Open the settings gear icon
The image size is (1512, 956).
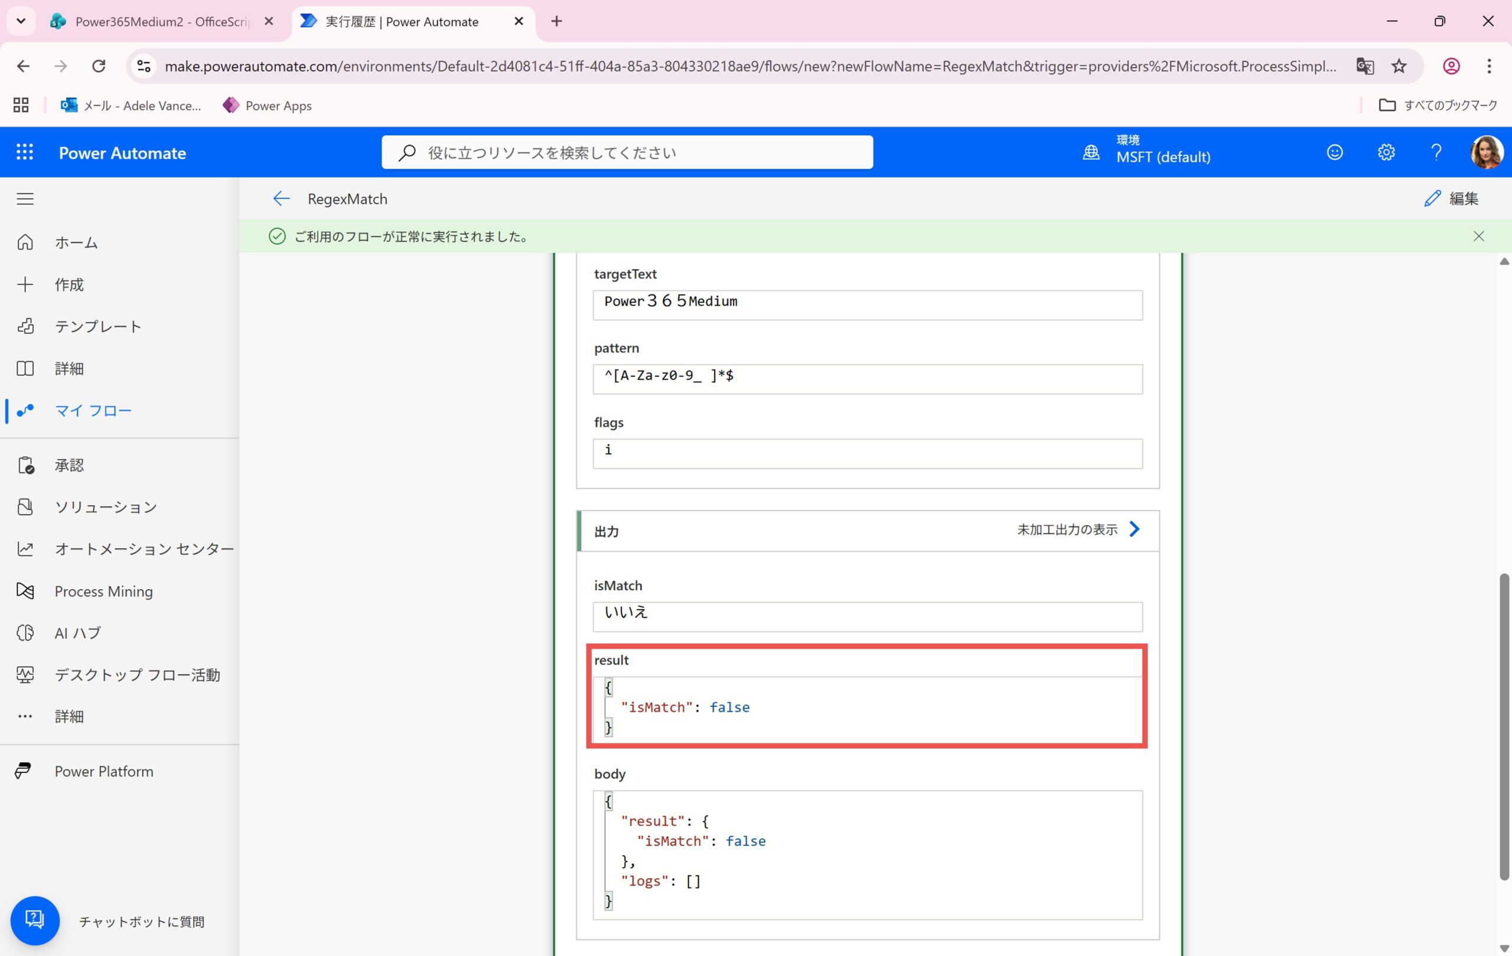(x=1386, y=152)
